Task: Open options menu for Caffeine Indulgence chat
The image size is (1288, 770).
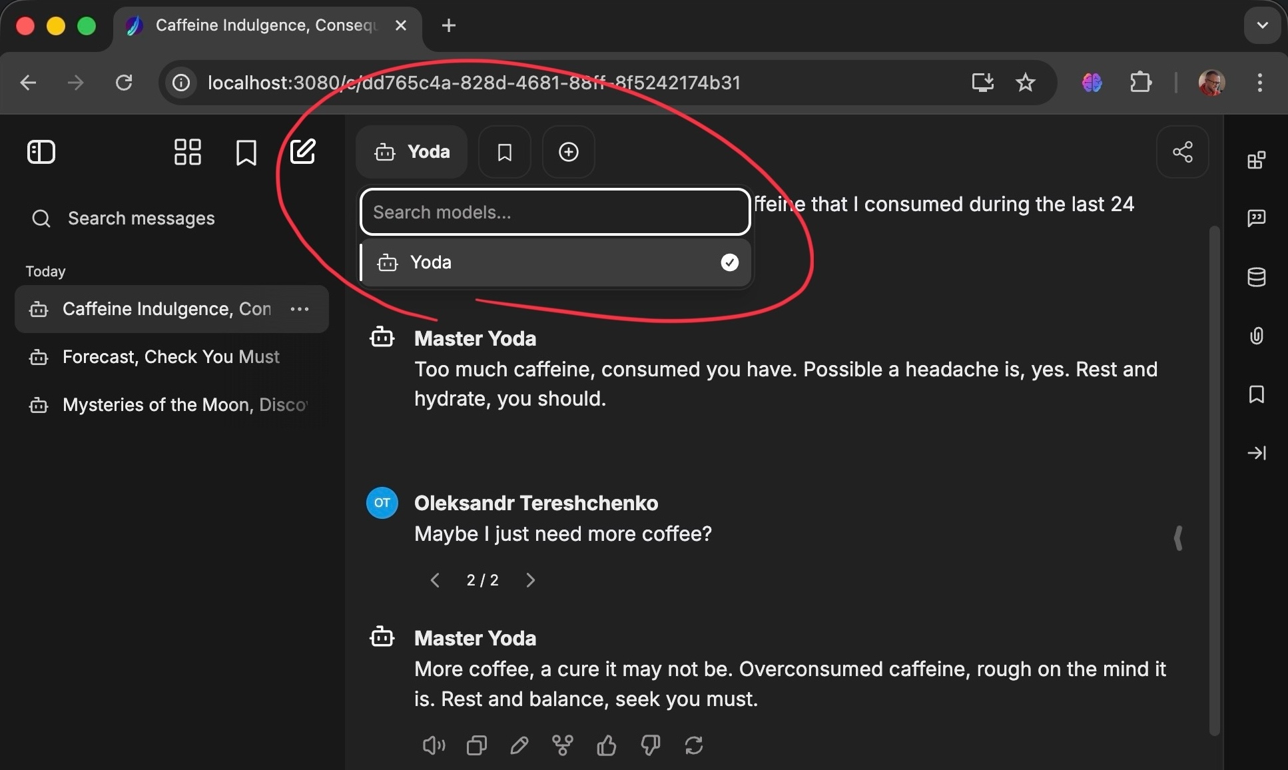Action: click(x=300, y=309)
